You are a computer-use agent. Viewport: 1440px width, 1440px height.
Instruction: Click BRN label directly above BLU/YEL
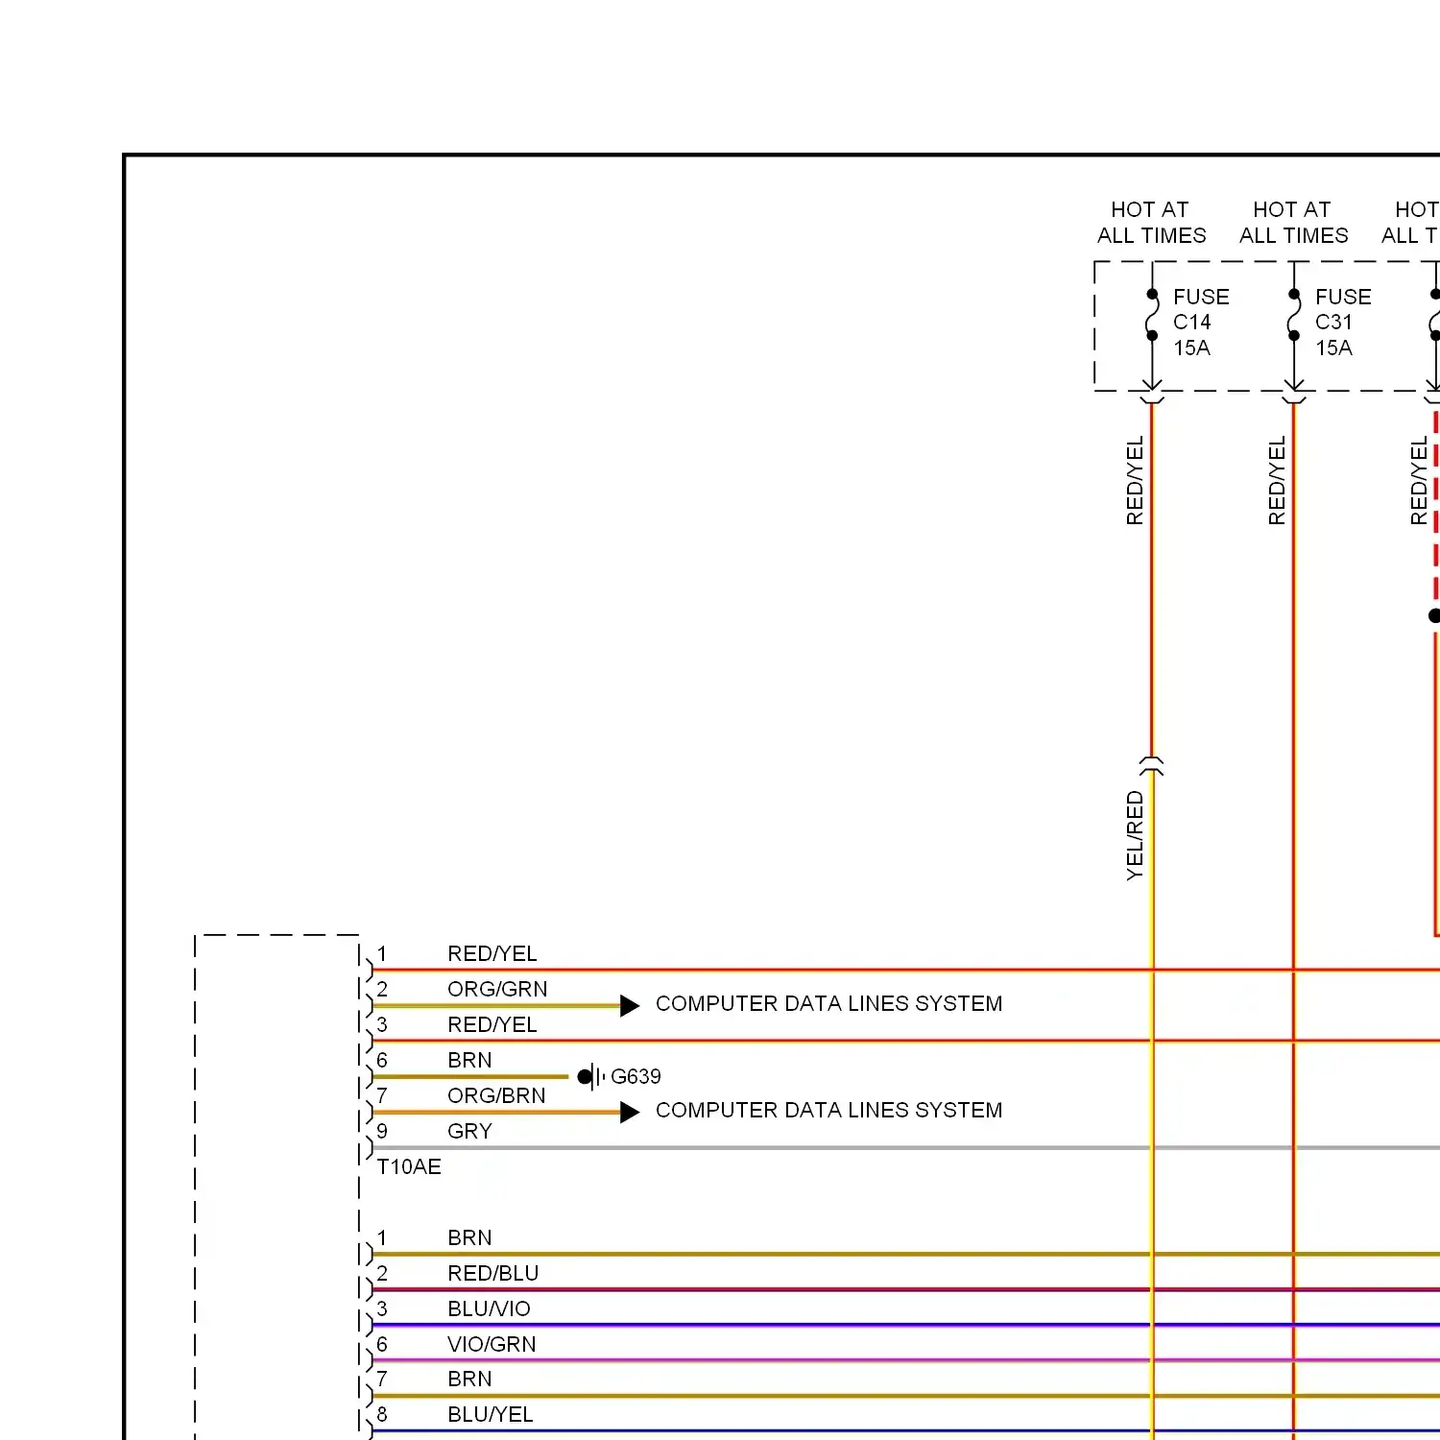pyautogui.click(x=469, y=1379)
